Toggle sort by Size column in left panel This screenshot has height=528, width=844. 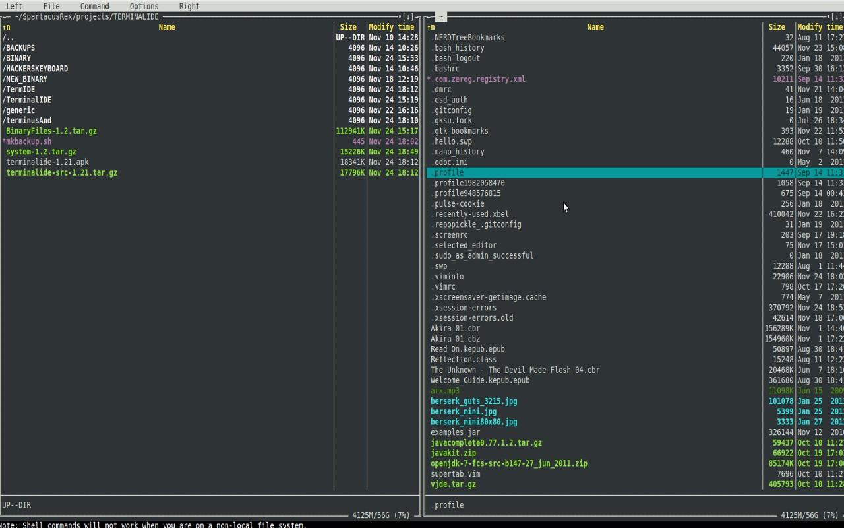(347, 27)
